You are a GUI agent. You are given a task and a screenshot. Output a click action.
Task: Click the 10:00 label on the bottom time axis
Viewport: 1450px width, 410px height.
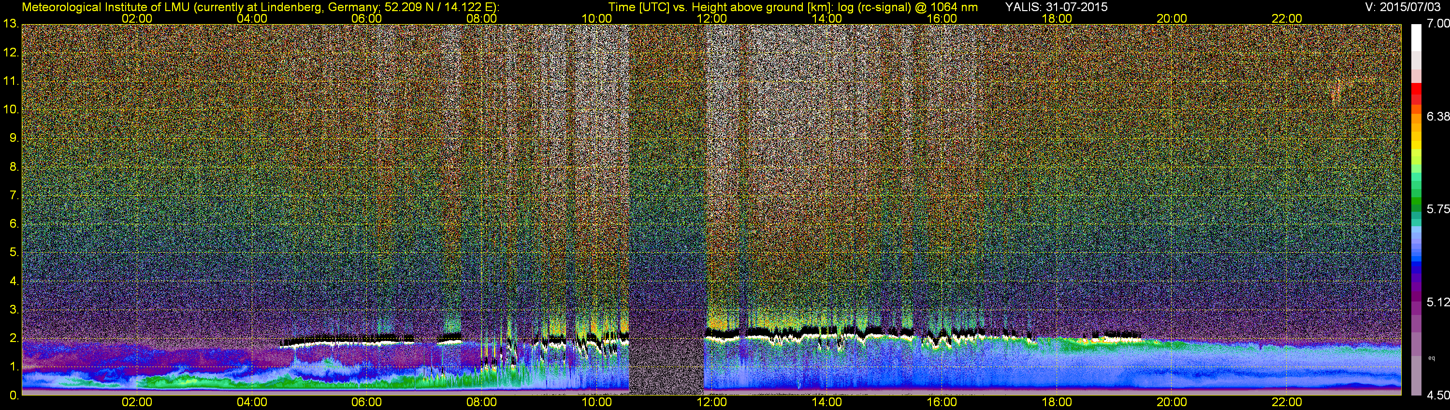click(596, 403)
